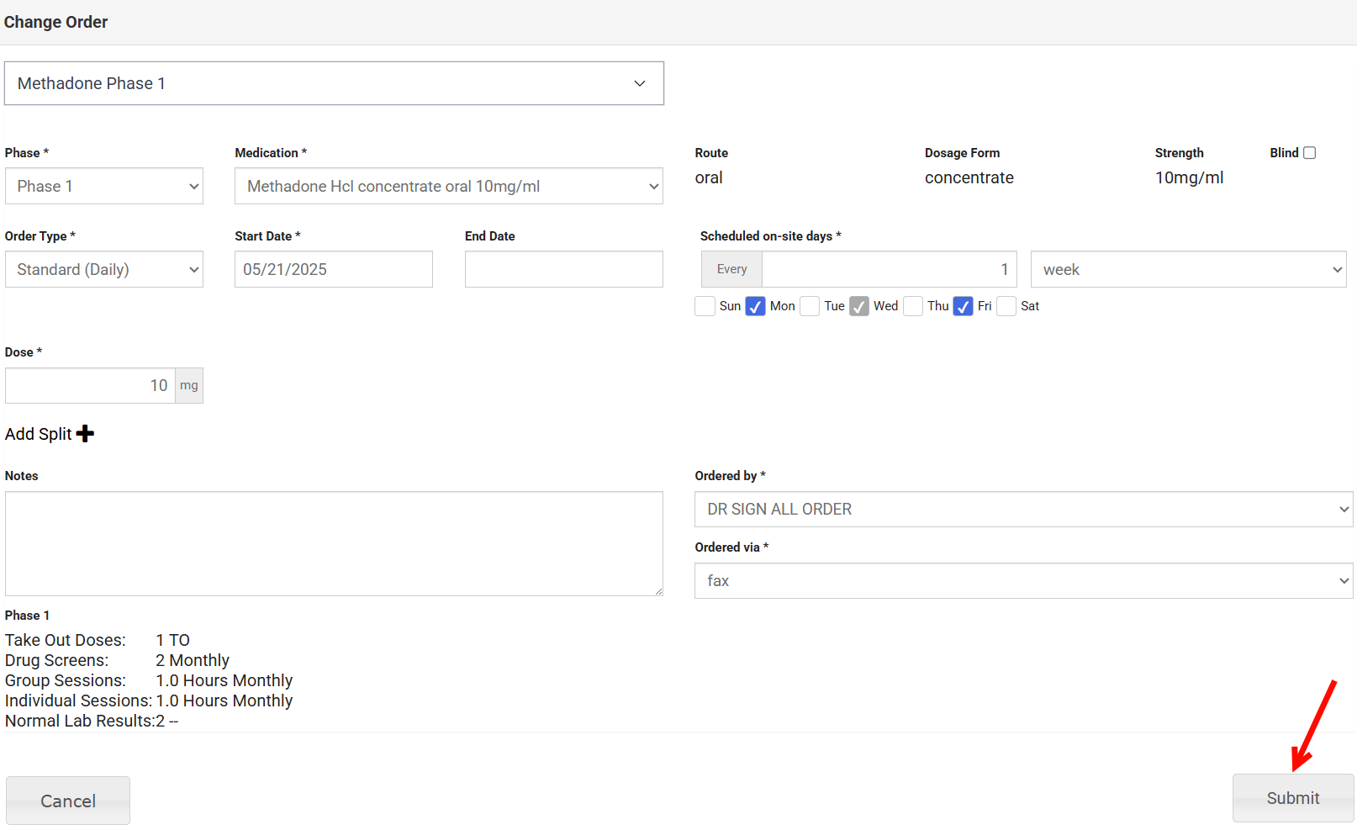Click into the End Date field
The image size is (1357, 830).
[x=563, y=269]
